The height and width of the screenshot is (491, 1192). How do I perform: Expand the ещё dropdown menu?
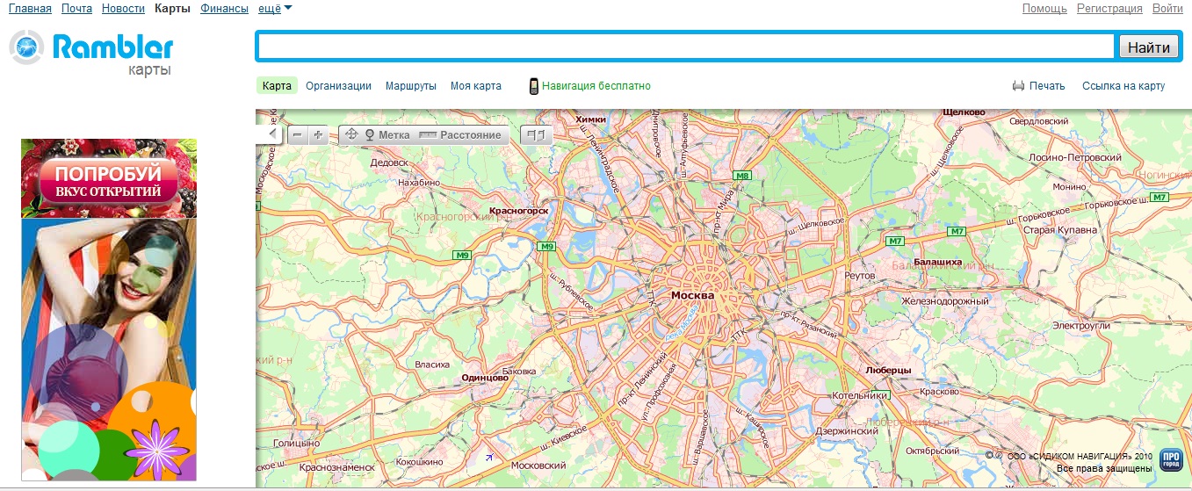(x=276, y=9)
